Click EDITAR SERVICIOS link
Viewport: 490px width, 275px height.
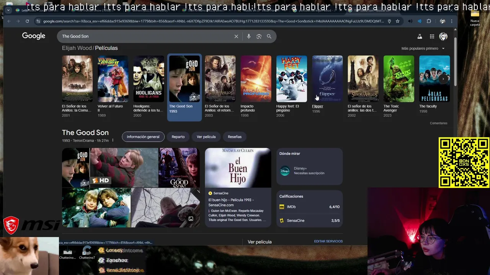point(328,241)
